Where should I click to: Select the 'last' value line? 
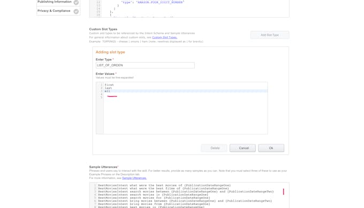108,88
